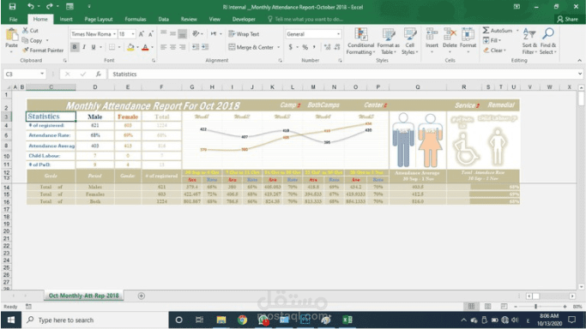The image size is (586, 329).
Task: Open fill color dropdown arrow
Action: point(137,47)
